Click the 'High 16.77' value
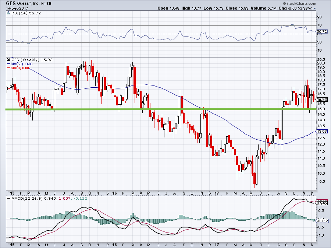Screen dimensions: 331x248 coord(191,8)
